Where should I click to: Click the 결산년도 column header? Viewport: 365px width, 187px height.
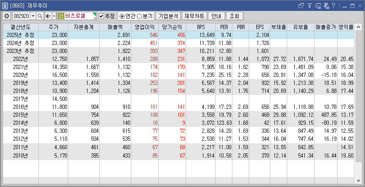tap(21, 27)
